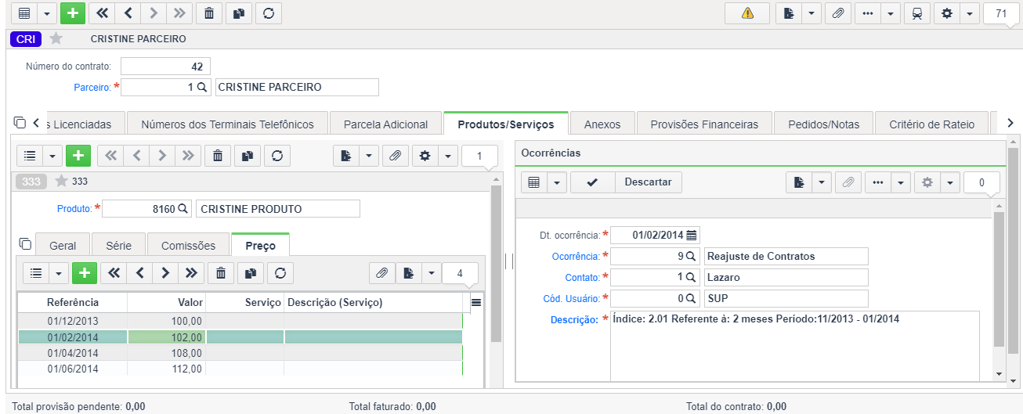Select the 01/12/2013 price row
Viewport: 1023px width, 414px height.
[240, 321]
